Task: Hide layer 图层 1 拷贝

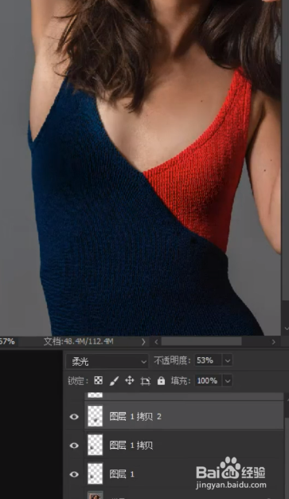Action: click(x=74, y=446)
